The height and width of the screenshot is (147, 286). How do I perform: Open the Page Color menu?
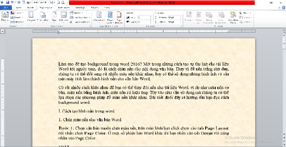[x=110, y=17]
